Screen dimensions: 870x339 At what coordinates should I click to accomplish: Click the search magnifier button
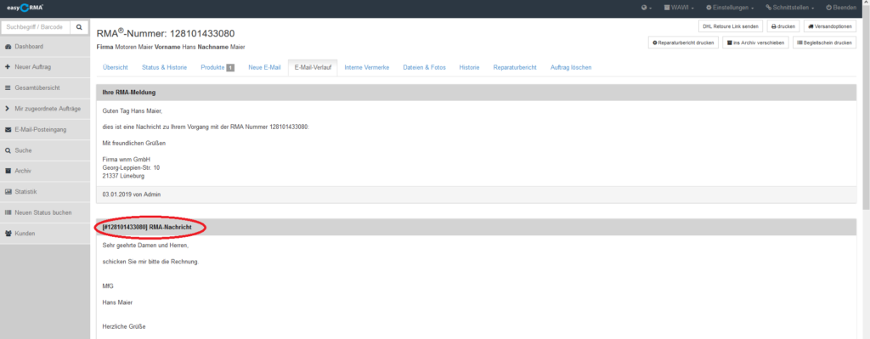79,26
